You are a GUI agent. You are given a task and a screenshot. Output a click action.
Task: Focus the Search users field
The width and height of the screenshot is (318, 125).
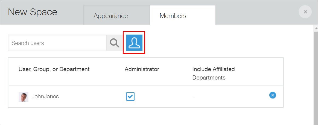[x=57, y=43]
